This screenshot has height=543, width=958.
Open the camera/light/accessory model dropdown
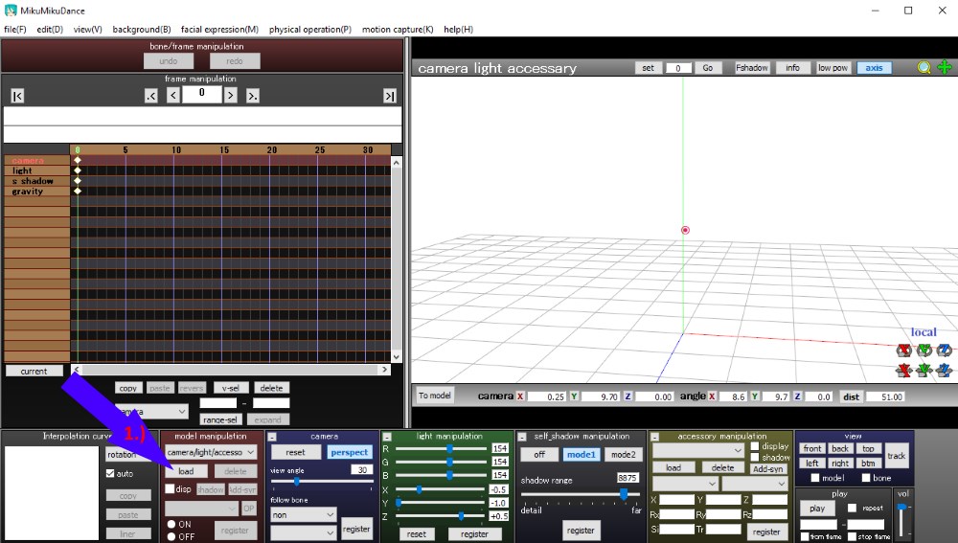pyautogui.click(x=211, y=452)
